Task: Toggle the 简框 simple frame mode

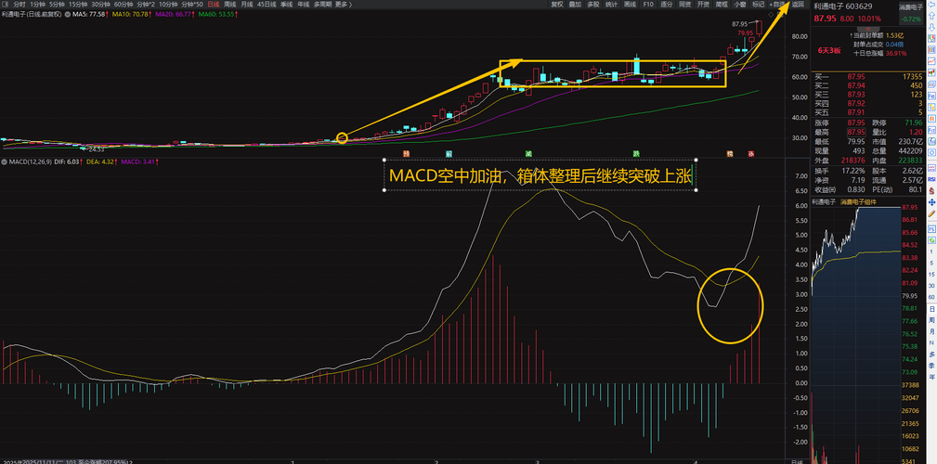Action: click(x=722, y=5)
